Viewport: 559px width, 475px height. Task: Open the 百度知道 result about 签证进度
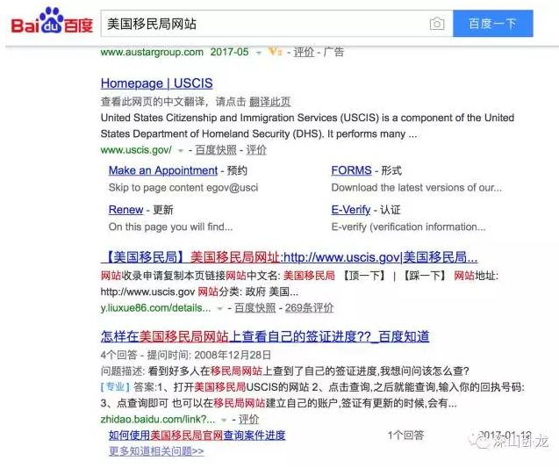pyautogui.click(x=264, y=336)
